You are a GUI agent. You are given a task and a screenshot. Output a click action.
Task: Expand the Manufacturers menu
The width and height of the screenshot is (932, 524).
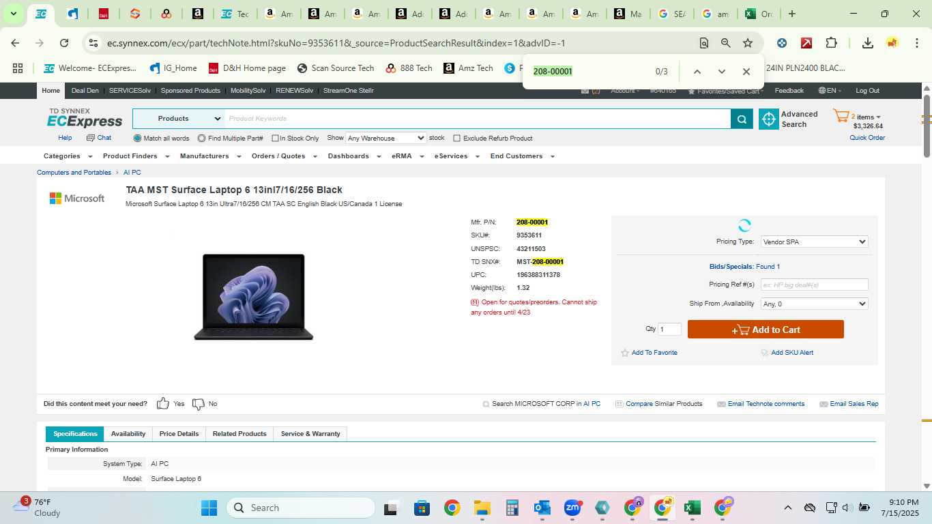[210, 156]
